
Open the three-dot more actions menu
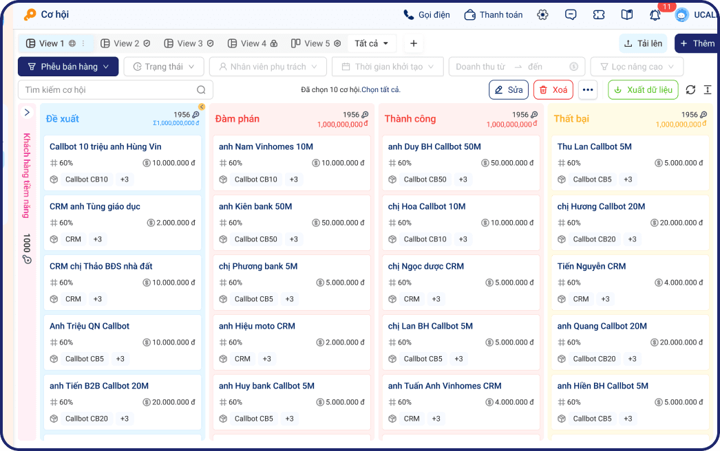point(589,89)
